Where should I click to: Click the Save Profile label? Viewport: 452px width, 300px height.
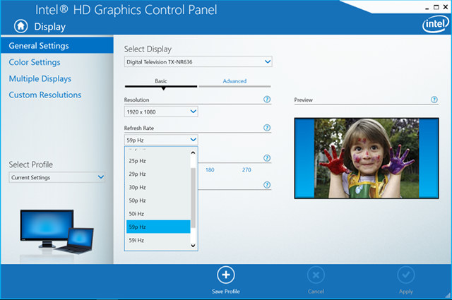click(226, 292)
